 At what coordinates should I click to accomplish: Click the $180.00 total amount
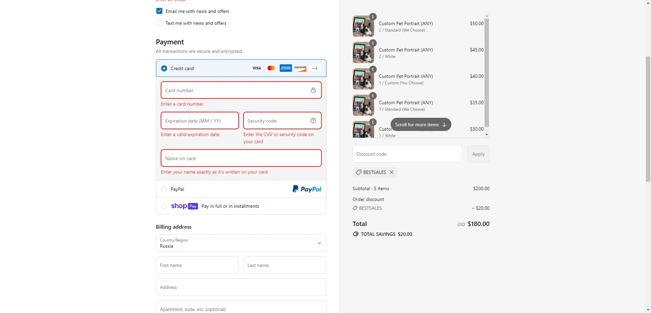(x=479, y=224)
